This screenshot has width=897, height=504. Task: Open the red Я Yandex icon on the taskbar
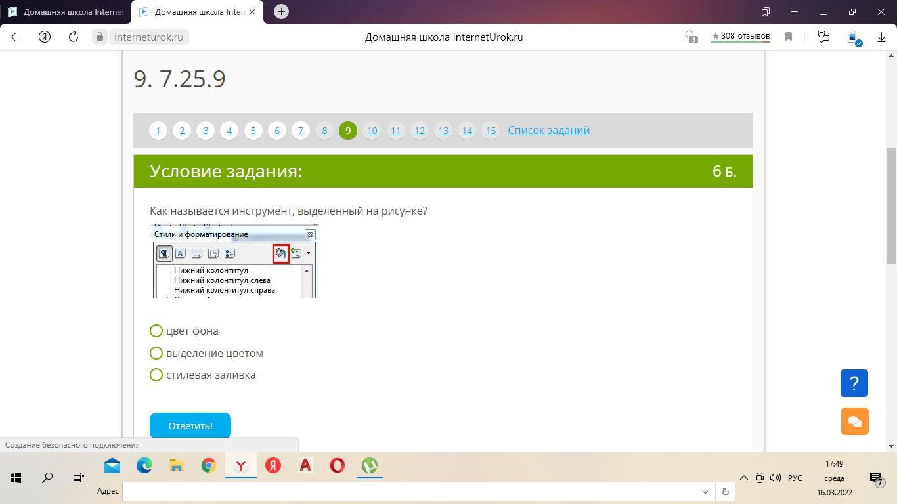273,466
